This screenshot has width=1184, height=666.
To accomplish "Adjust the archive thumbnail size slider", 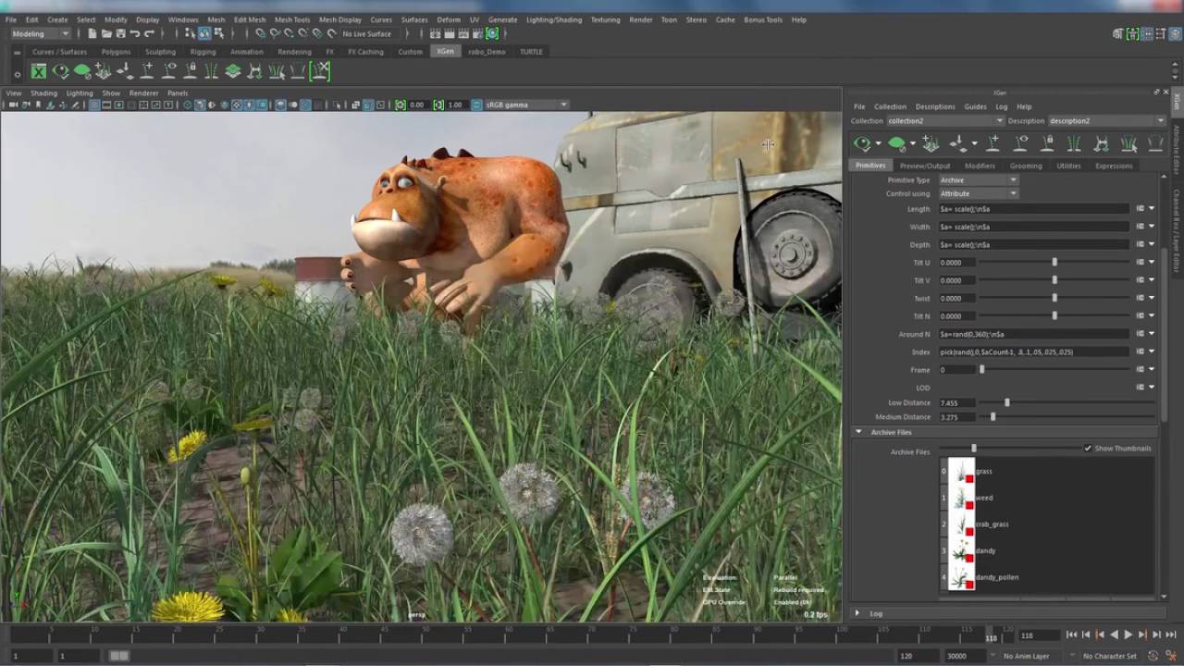I will click(x=973, y=449).
